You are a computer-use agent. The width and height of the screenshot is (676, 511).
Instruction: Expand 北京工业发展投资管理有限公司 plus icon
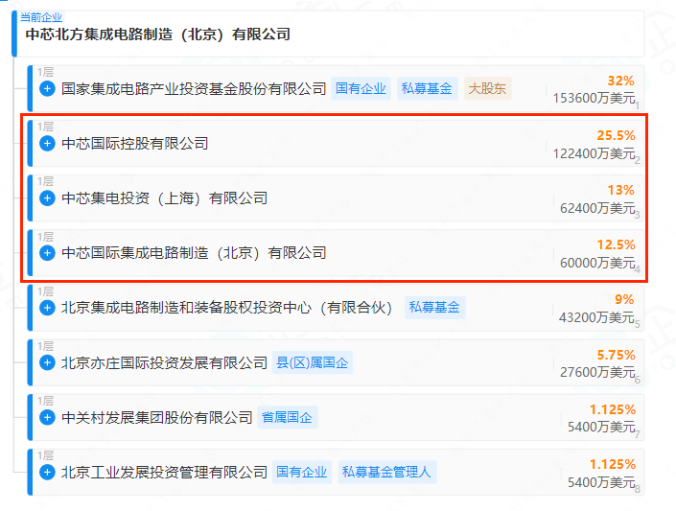pyautogui.click(x=47, y=473)
